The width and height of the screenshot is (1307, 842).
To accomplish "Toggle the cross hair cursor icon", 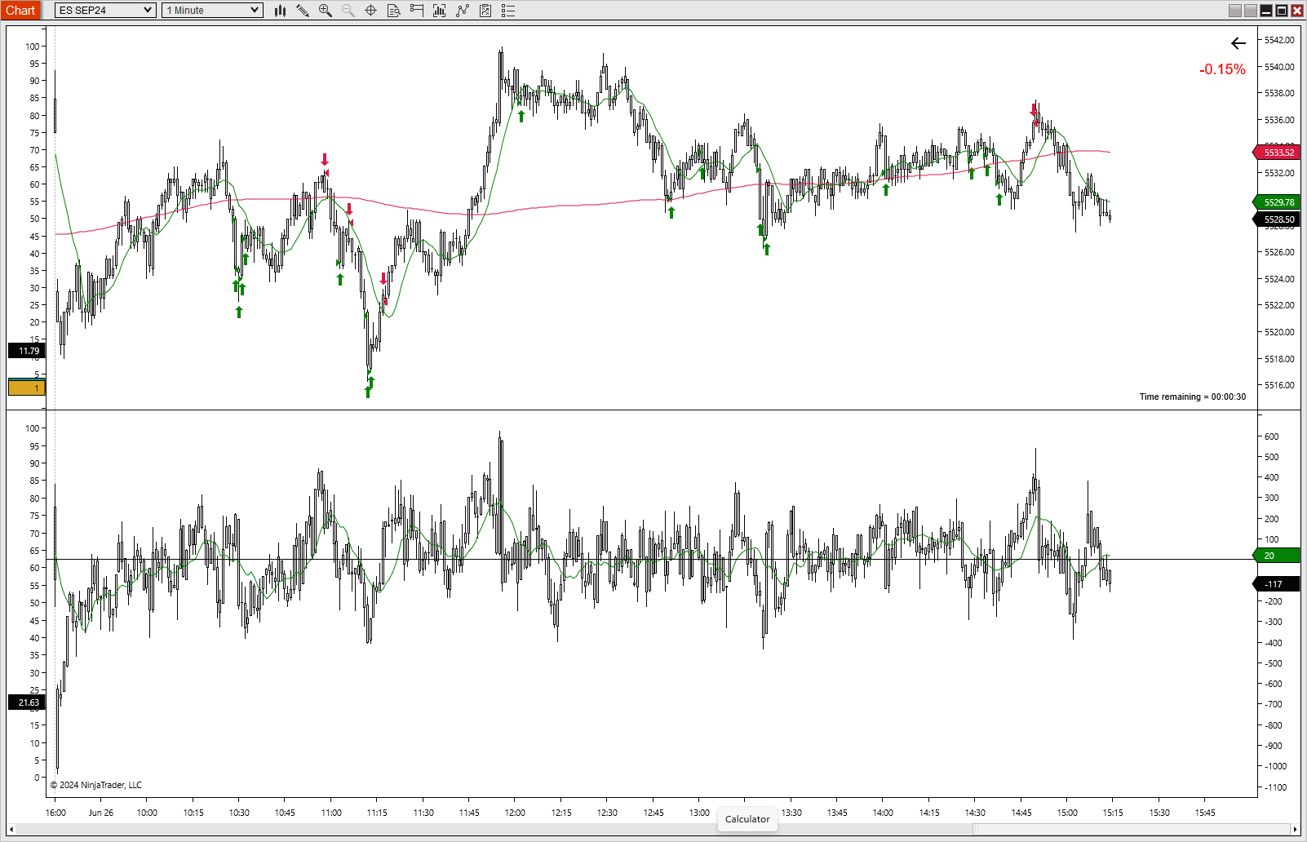I will tap(370, 11).
